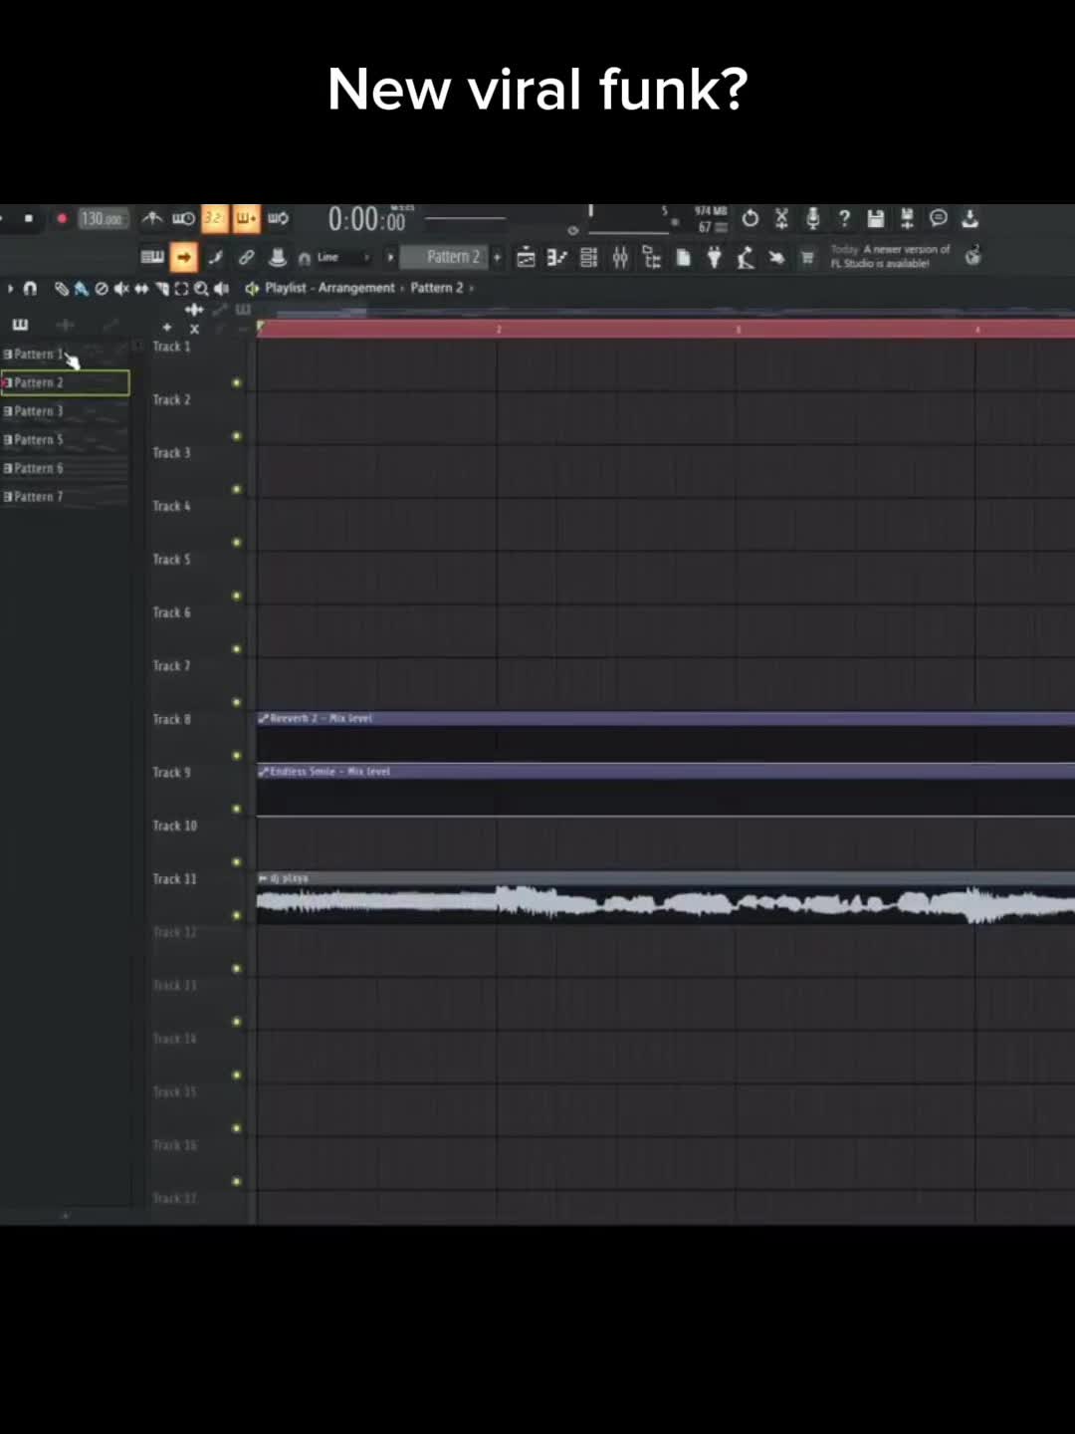
Task: Select the Slip tool
Action: [141, 288]
